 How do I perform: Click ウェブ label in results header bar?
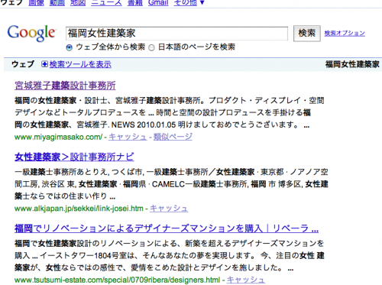click(23, 64)
